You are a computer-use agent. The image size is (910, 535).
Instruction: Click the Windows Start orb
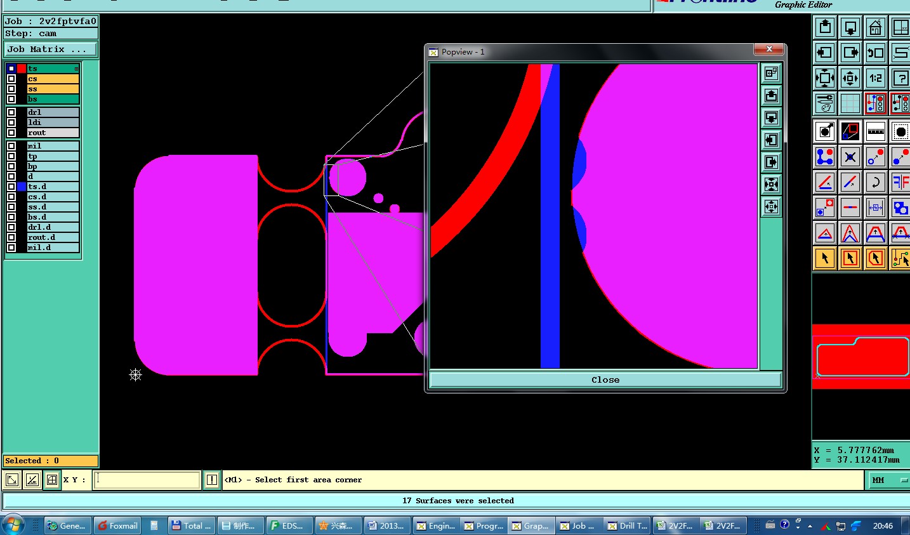coord(13,525)
